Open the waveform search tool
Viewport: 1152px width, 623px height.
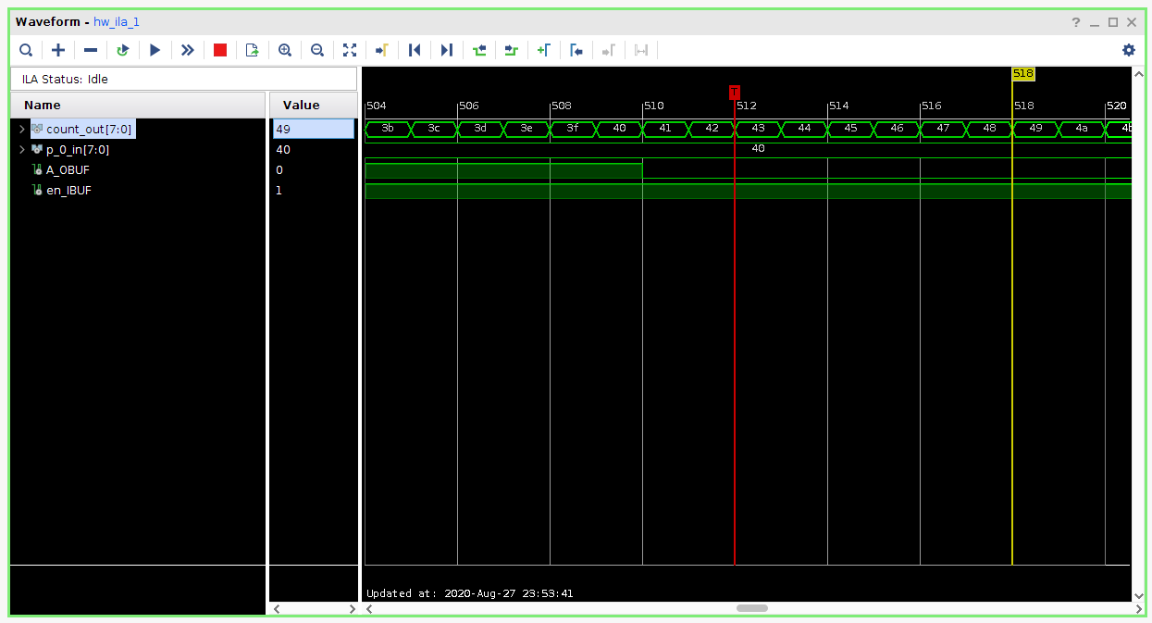coord(26,50)
